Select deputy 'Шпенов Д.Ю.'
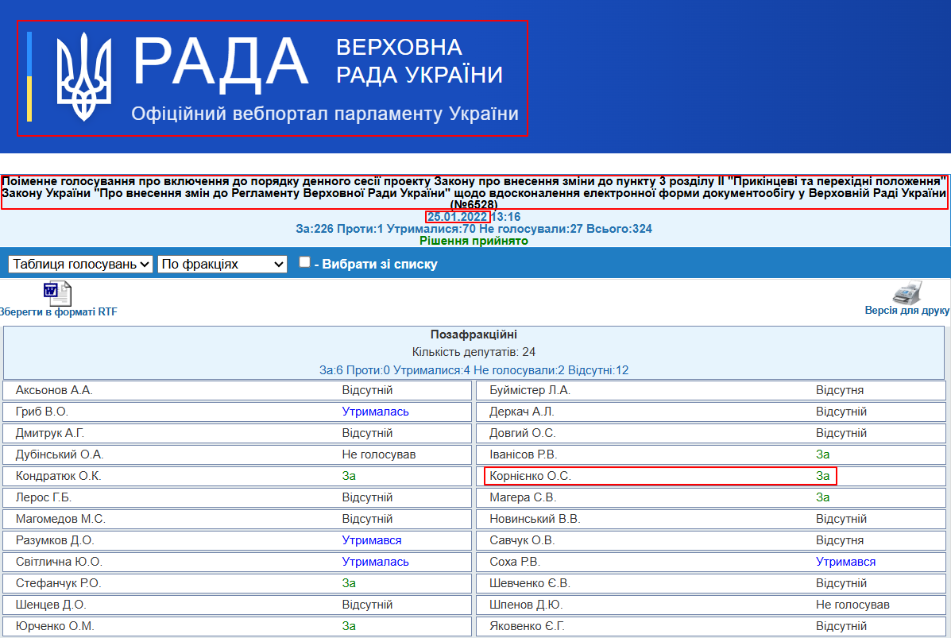Screen dimensions: 951x638 coord(526,605)
